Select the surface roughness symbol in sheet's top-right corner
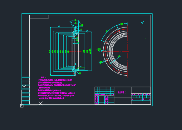This screenshot has height=130, width=182. (x=143, y=22)
